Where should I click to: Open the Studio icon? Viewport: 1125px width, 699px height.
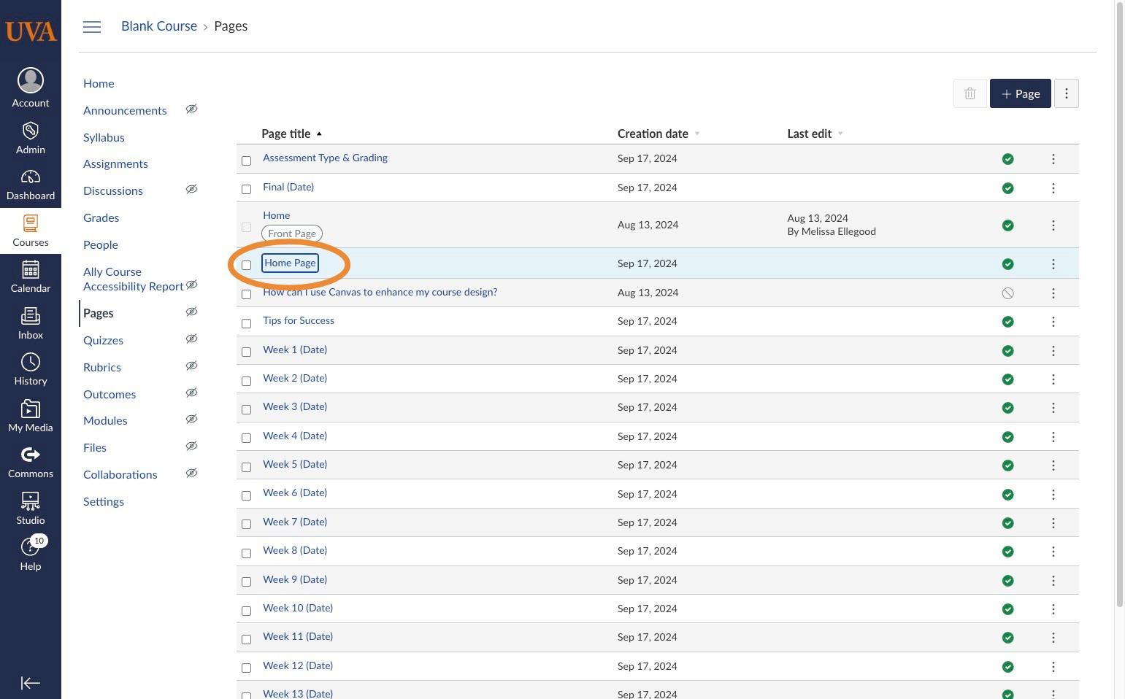[31, 501]
